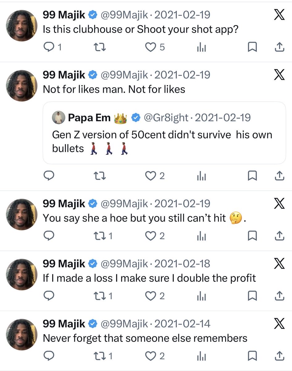View analytics for 'Never forget' tweet
This screenshot has width=292, height=371.
[201, 356]
